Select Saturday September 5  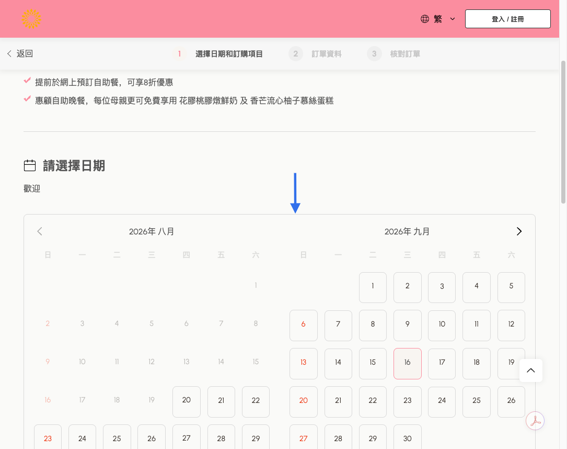tap(511, 287)
